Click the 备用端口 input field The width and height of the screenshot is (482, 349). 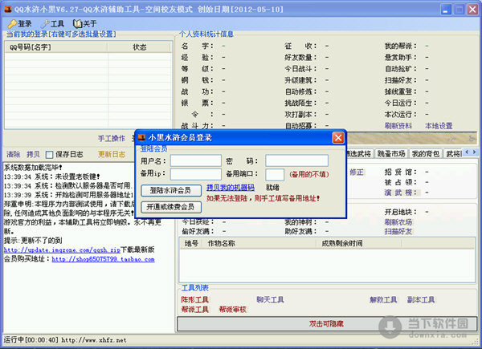coord(275,174)
